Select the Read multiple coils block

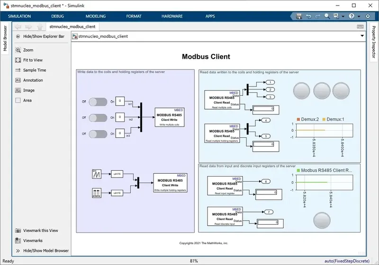[222, 100]
